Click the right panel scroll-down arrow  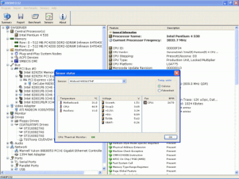pos(236,173)
